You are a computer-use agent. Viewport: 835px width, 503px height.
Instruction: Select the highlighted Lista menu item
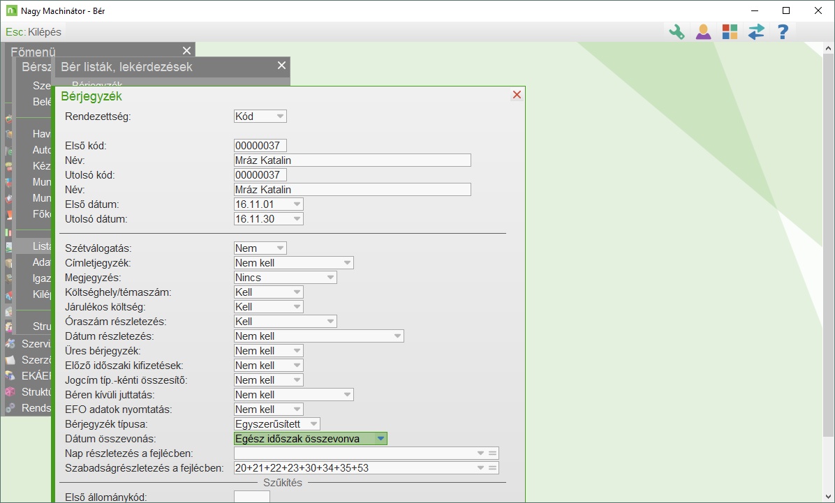(34, 246)
